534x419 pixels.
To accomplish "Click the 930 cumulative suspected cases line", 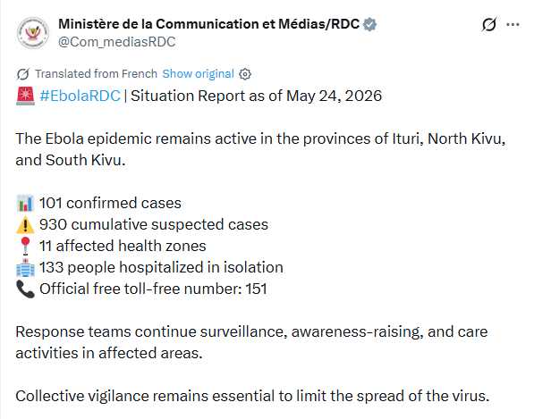I will (154, 225).
